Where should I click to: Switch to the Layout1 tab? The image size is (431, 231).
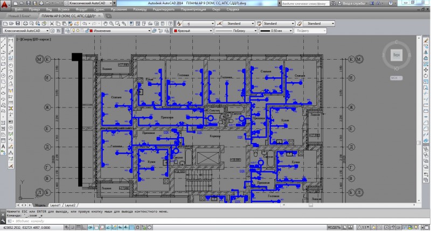click(x=55, y=205)
